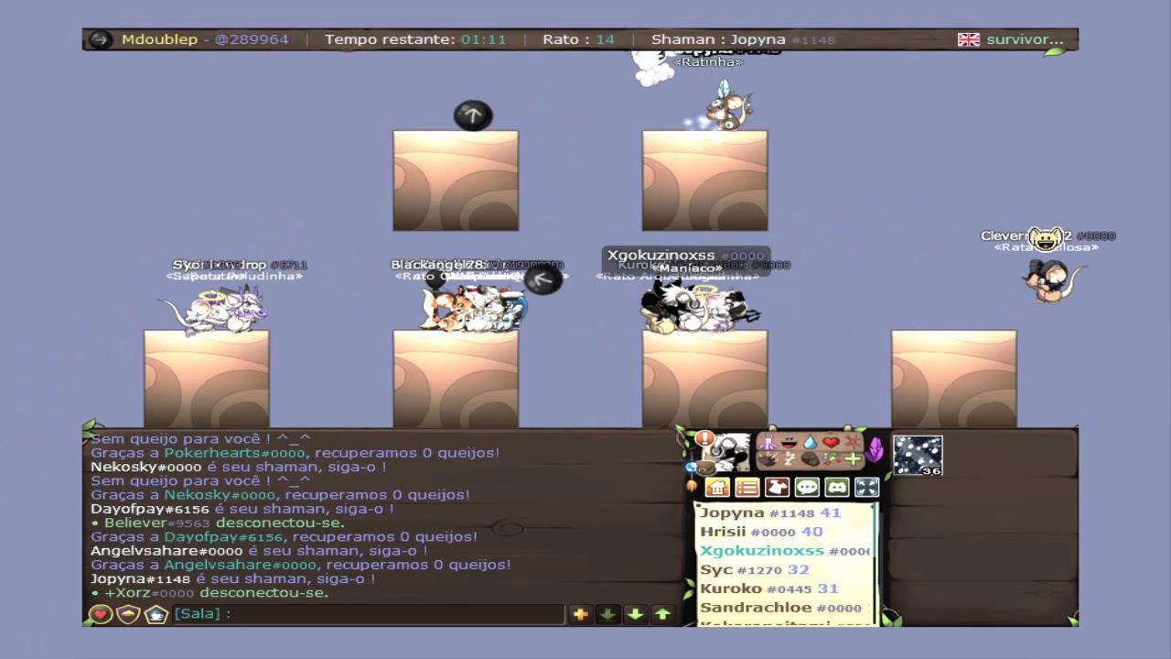
Task: Select the red heart emote
Action: pos(831,443)
